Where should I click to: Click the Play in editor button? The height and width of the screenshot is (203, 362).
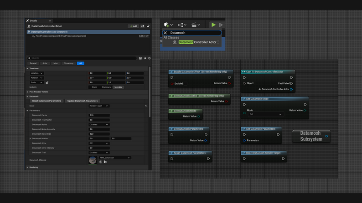pos(213,25)
